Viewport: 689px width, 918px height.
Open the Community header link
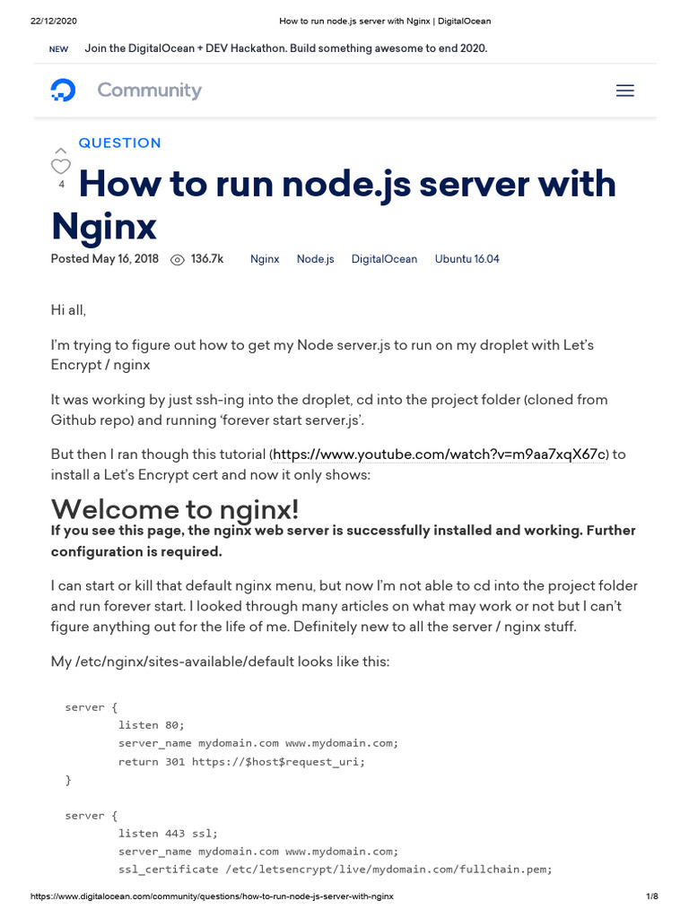click(x=150, y=91)
